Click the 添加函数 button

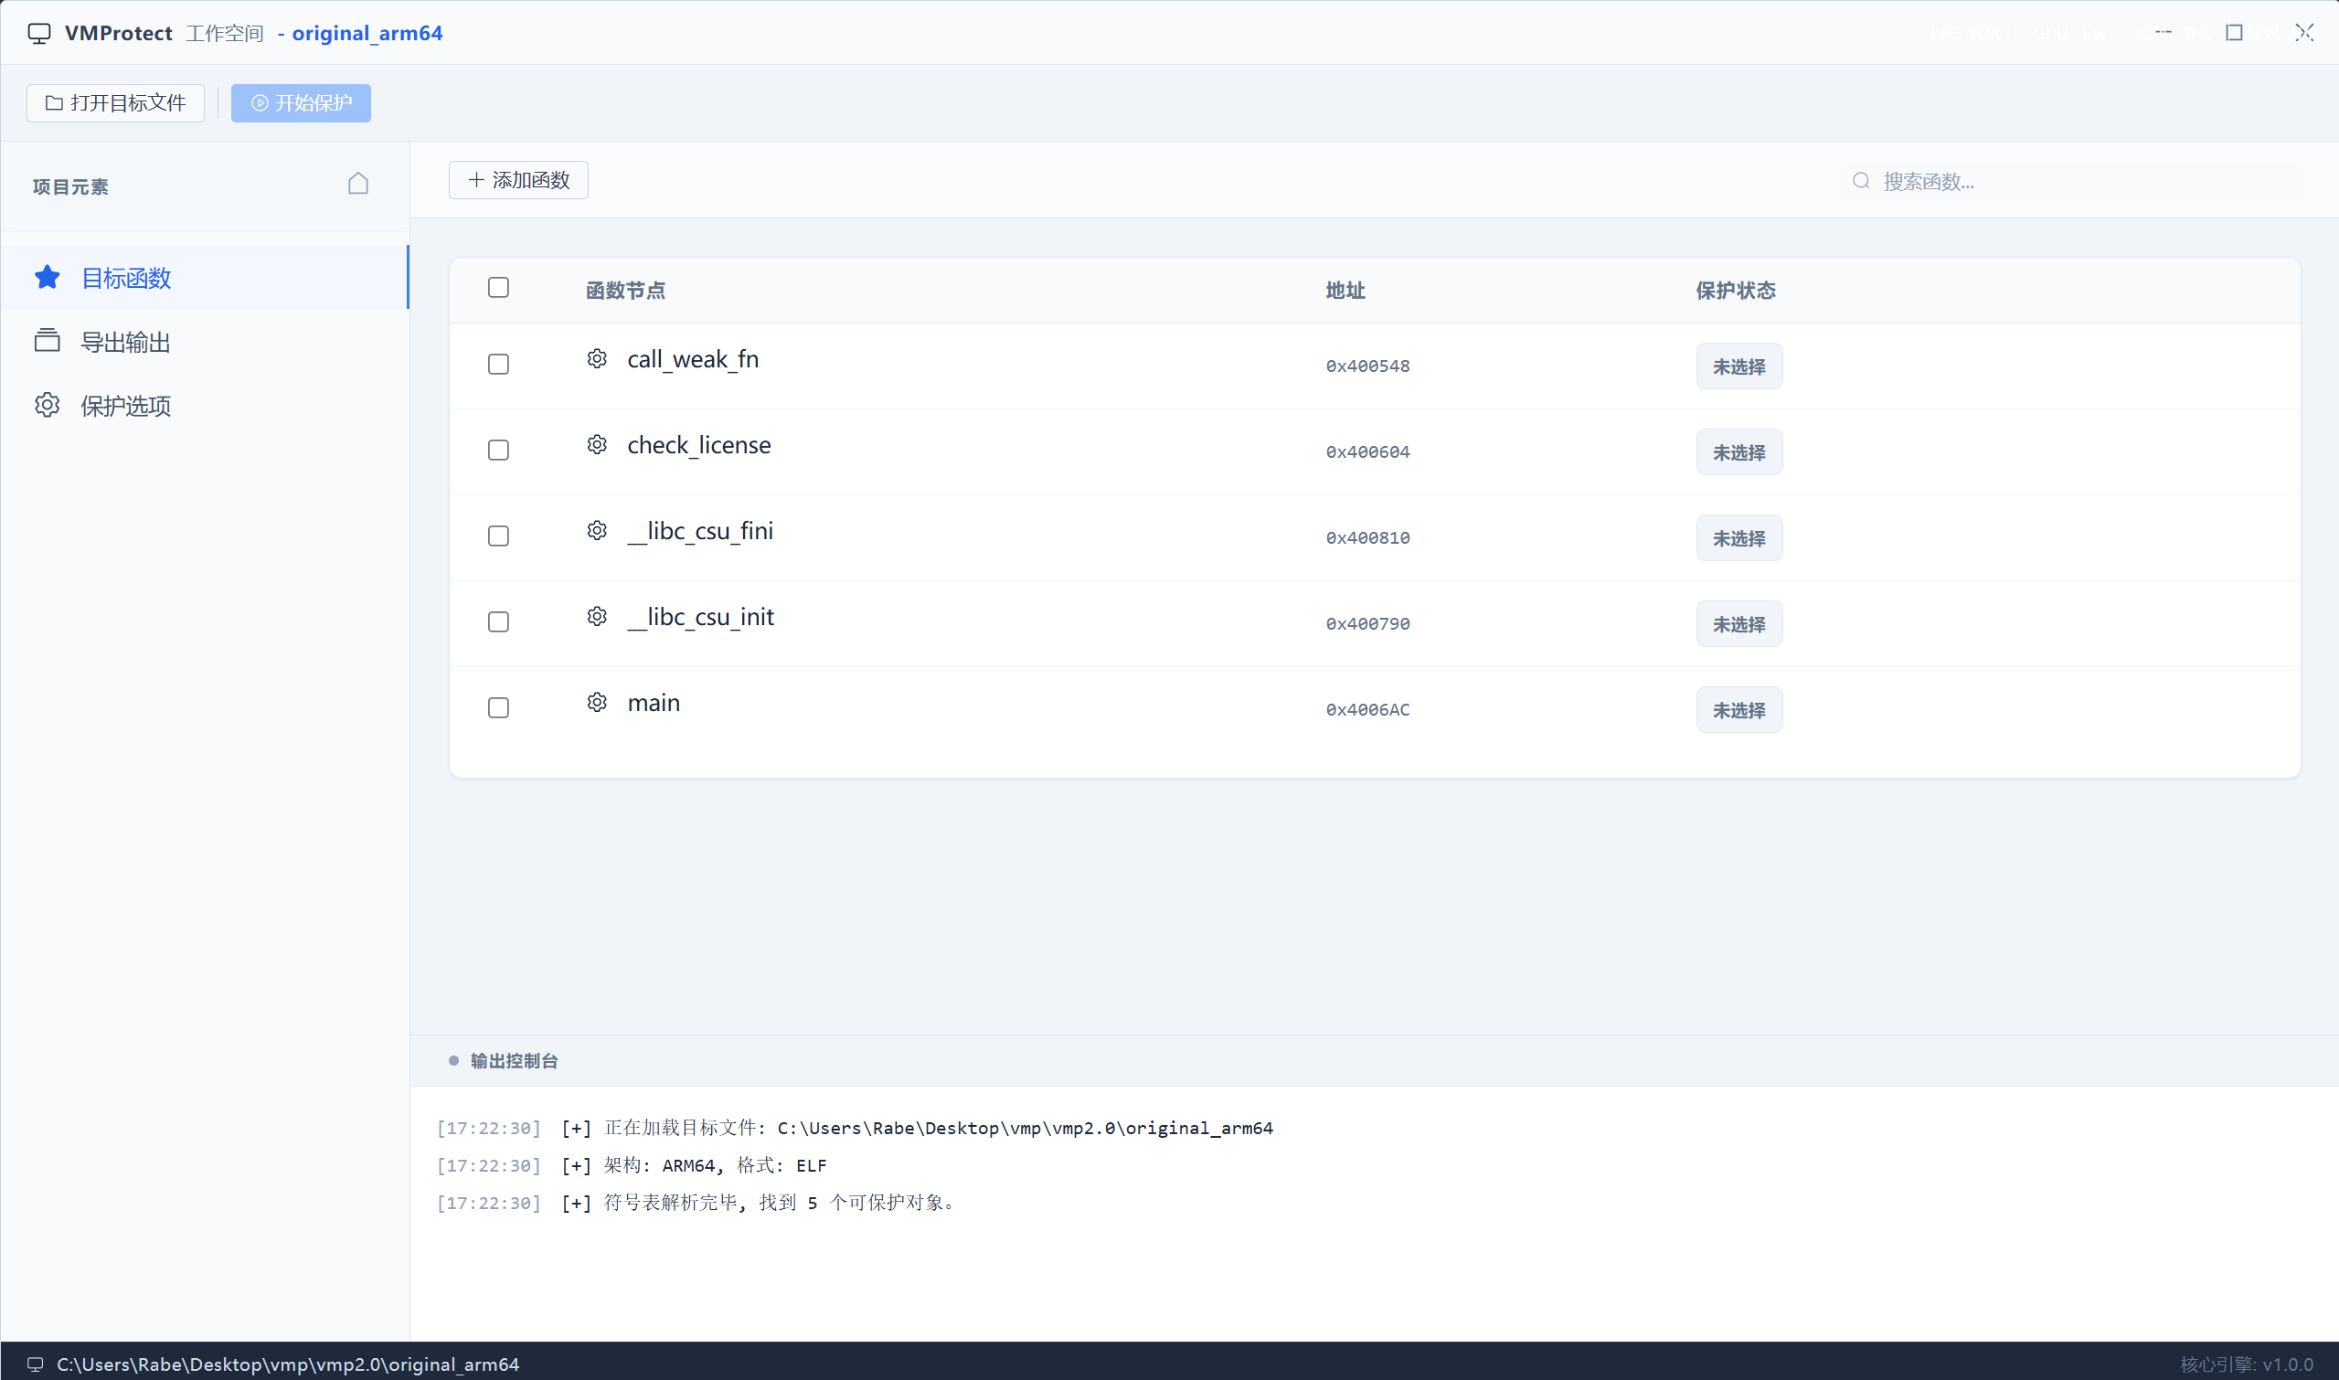pyautogui.click(x=519, y=179)
